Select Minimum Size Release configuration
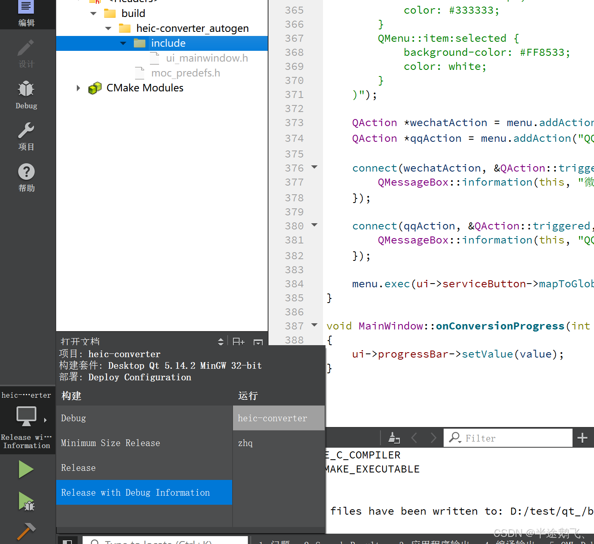 tap(144, 443)
